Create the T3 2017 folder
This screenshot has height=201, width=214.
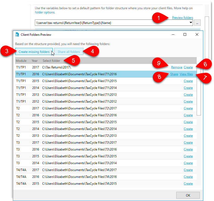coord(188,143)
